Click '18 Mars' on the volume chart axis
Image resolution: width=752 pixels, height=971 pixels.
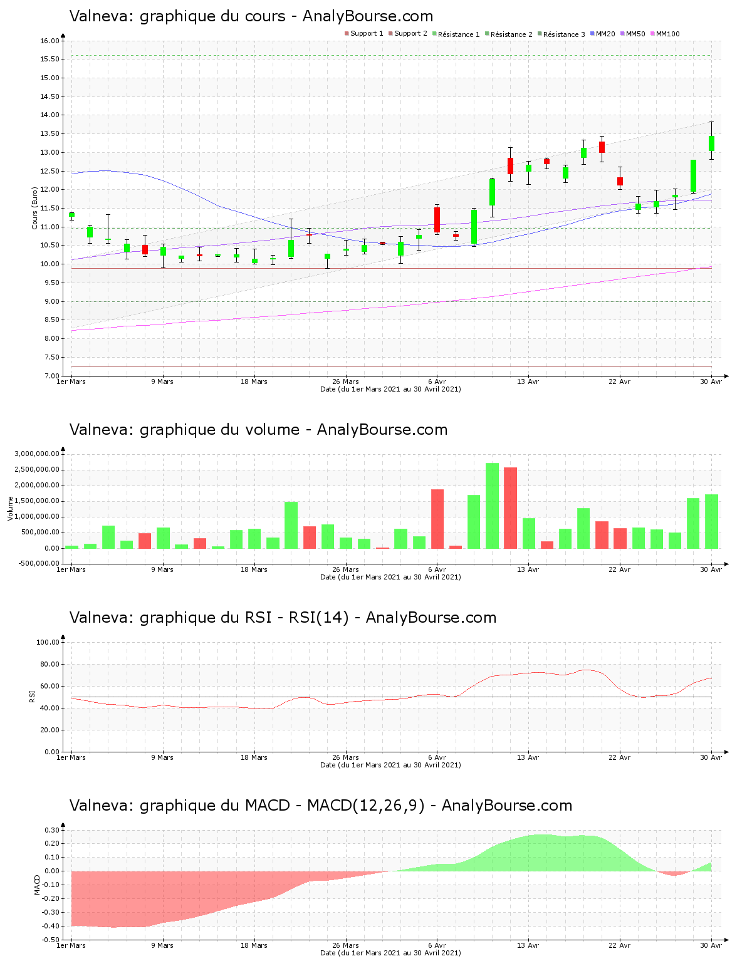[254, 569]
